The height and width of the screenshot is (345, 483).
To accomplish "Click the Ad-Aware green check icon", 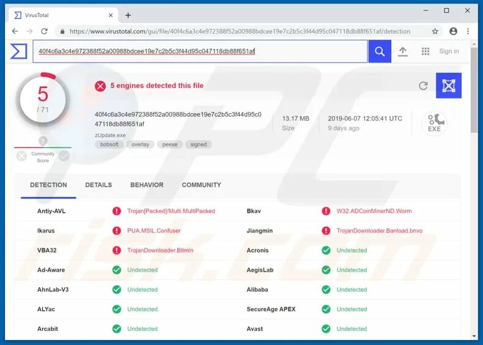I will [x=116, y=270].
